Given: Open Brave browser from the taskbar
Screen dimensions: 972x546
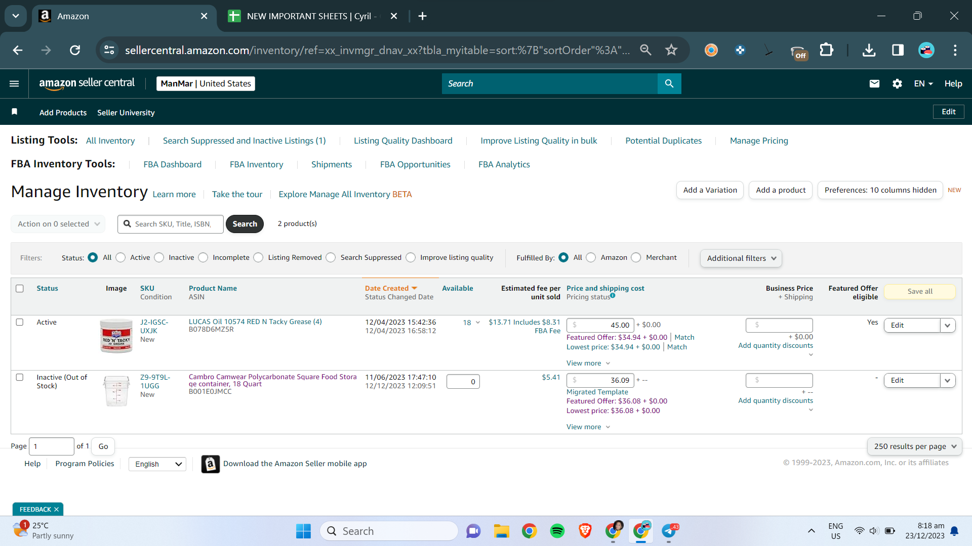Looking at the screenshot, I should click(x=585, y=531).
